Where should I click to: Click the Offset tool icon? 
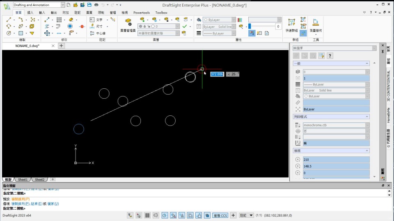[58, 26]
